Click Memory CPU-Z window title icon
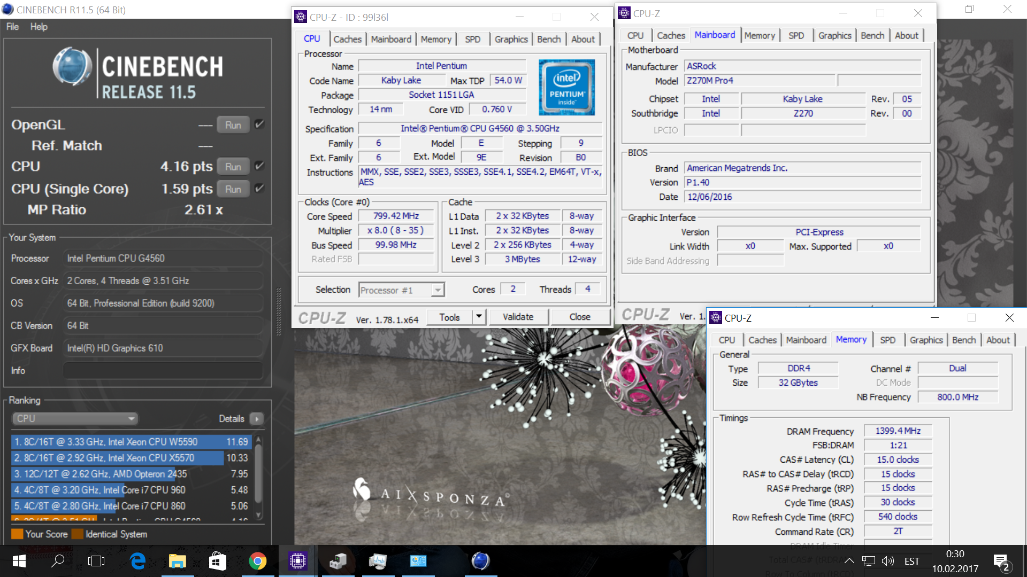The image size is (1027, 577). [716, 317]
